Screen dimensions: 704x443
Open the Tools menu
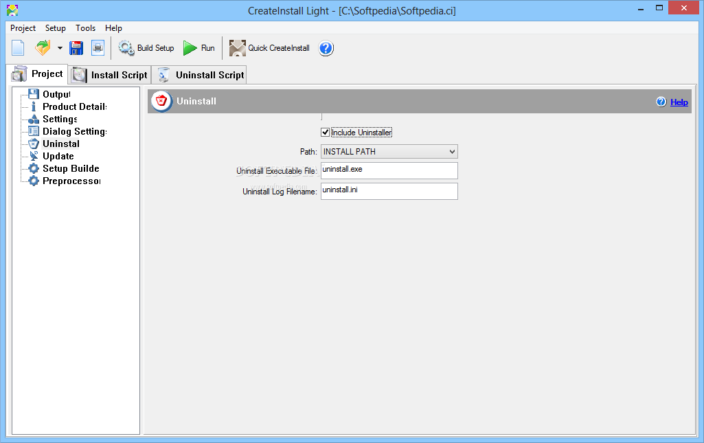tap(85, 28)
